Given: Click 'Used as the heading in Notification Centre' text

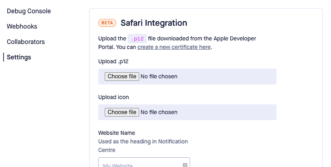Looking at the screenshot, I should pyautogui.click(x=143, y=146).
